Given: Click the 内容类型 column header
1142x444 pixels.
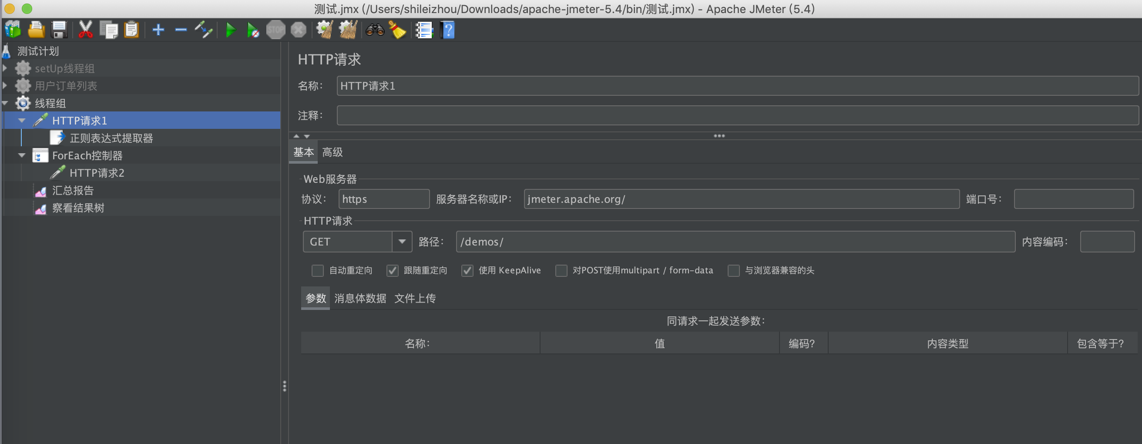Looking at the screenshot, I should [x=947, y=343].
